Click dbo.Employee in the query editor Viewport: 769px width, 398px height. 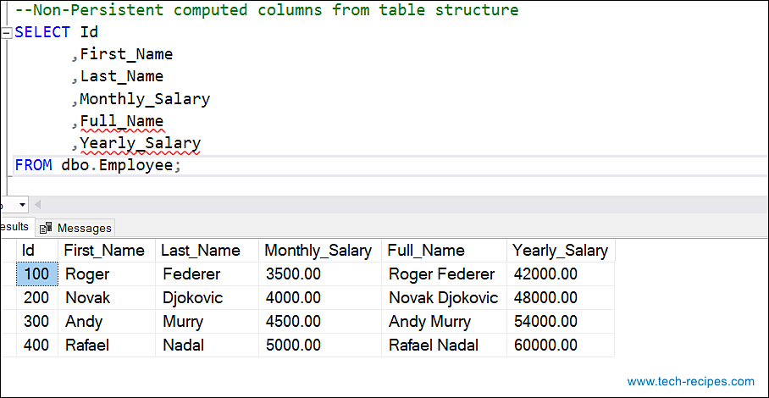coord(117,166)
